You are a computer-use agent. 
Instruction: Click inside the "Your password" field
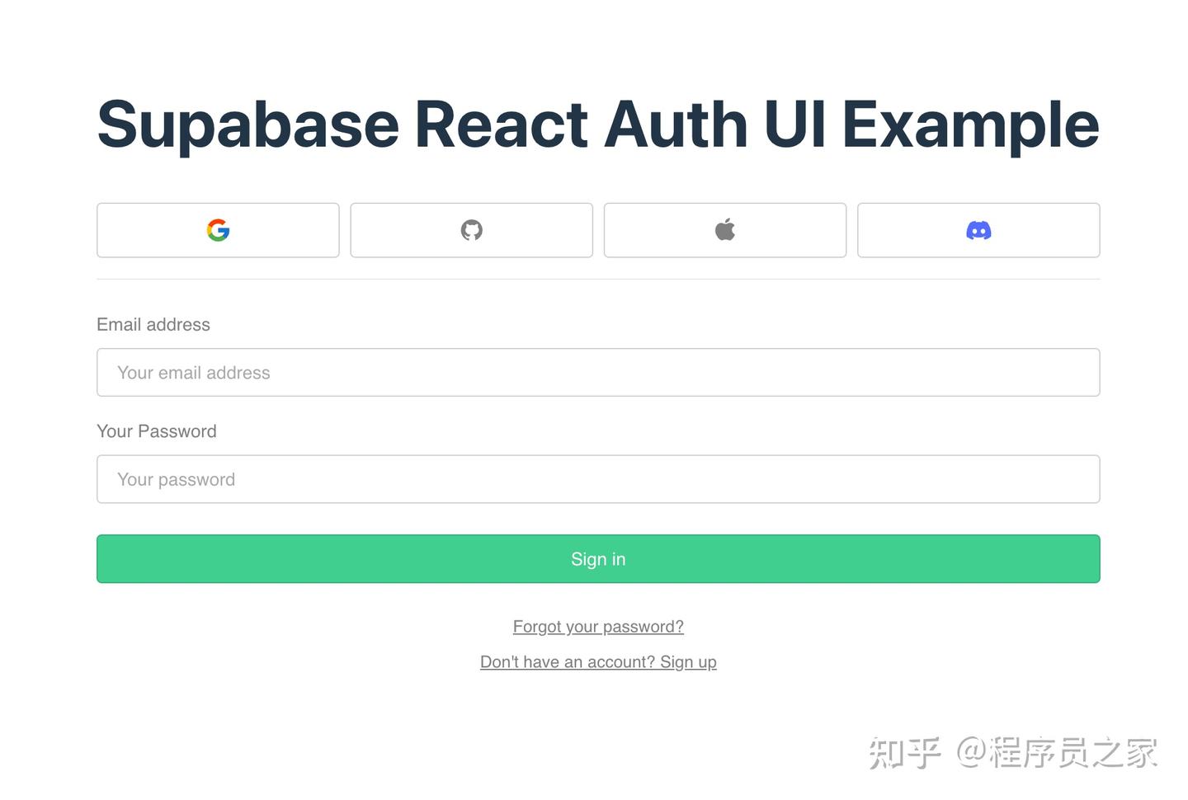598,478
